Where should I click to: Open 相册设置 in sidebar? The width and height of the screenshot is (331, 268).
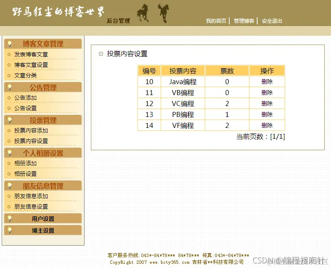coord(25,174)
